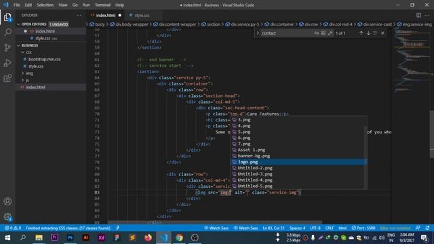The height and width of the screenshot is (244, 434).
Task: Go to previous find match
Action: pos(361,33)
